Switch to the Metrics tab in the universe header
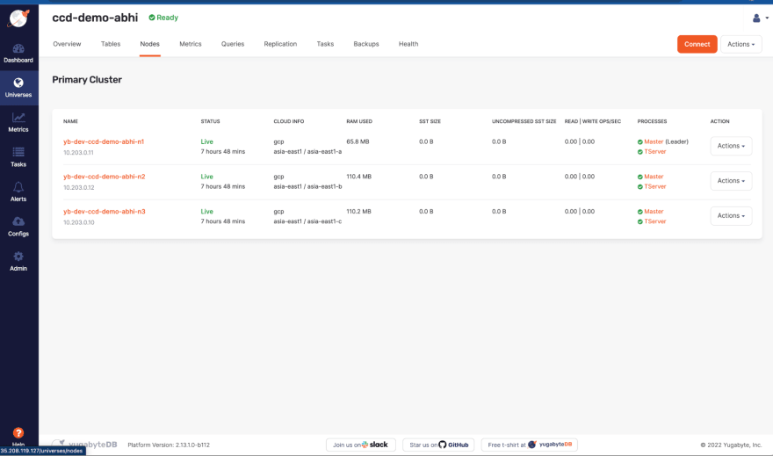The width and height of the screenshot is (773, 456). [x=191, y=44]
